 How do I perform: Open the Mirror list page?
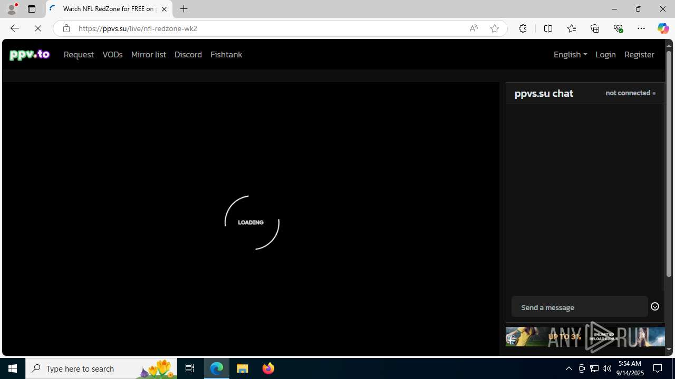pyautogui.click(x=148, y=55)
